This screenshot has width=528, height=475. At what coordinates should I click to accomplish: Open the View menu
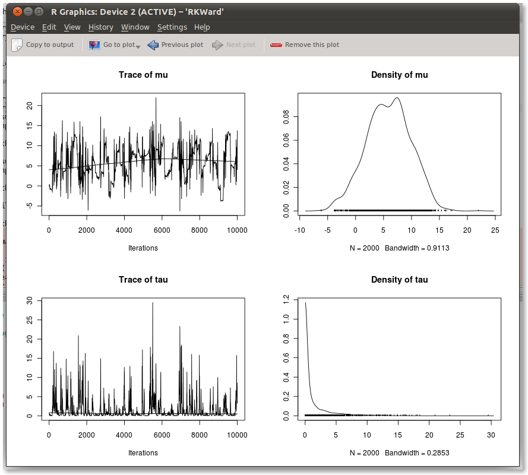coord(72,27)
